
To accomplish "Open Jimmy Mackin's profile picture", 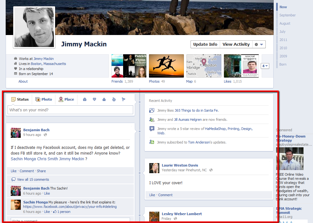I will pyautogui.click(x=34, y=27).
